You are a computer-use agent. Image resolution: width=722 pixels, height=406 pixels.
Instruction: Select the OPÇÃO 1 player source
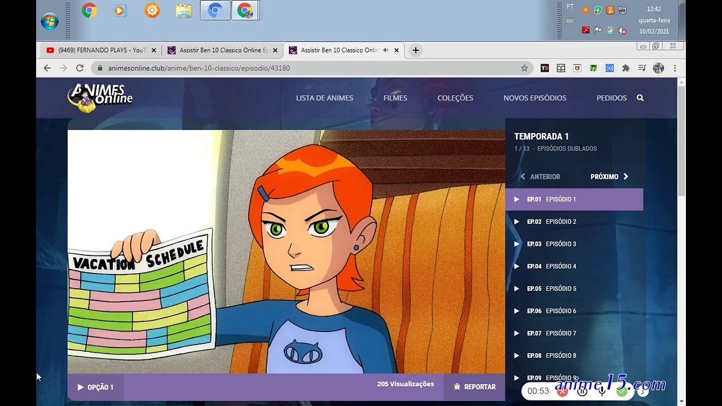[95, 387]
